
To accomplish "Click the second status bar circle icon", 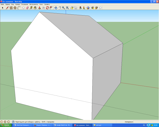I will point(5,122).
